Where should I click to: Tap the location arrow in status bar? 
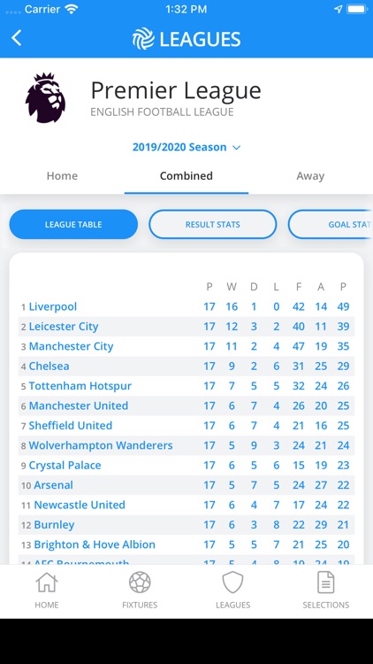[338, 10]
